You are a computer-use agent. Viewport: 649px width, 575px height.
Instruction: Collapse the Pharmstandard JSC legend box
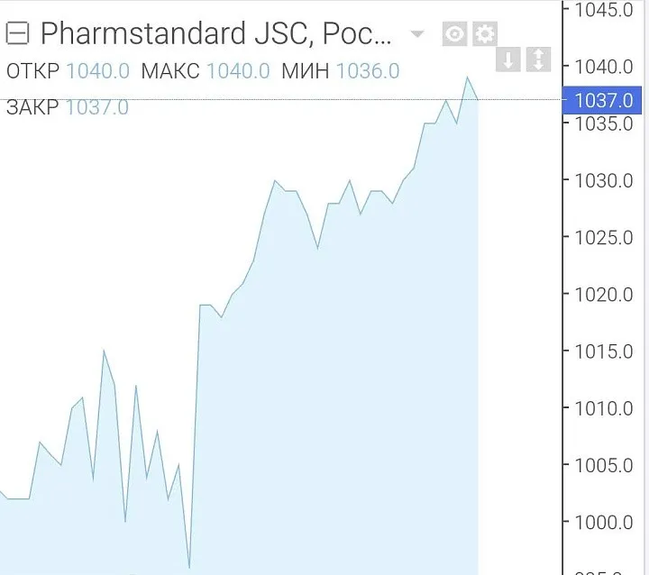click(17, 33)
